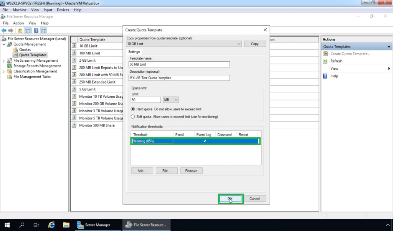Click Add... threshold button
This screenshot has width=393, height=231.
pyautogui.click(x=142, y=171)
